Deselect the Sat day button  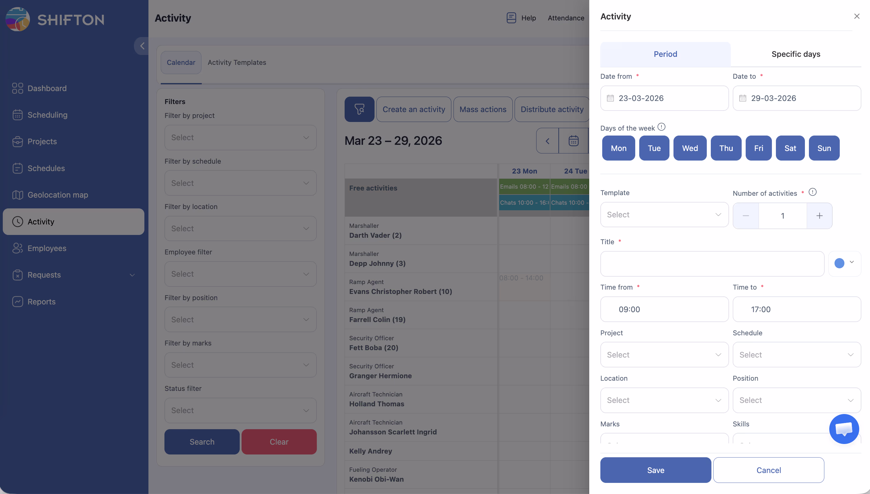point(790,148)
